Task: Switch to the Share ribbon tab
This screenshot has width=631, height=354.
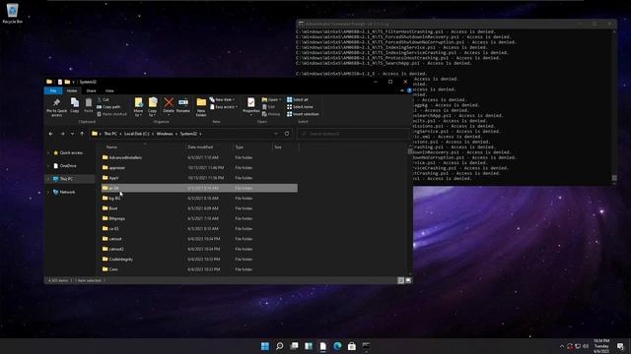Action: click(x=92, y=90)
